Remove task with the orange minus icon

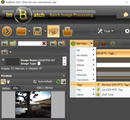tap(96, 43)
